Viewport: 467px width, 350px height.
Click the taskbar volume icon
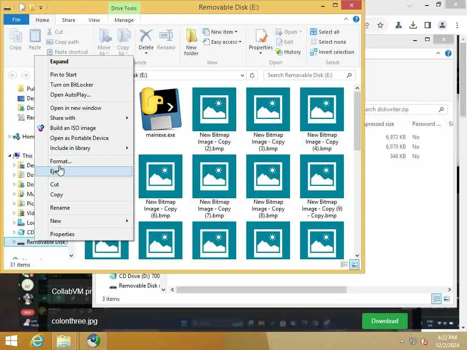(424, 341)
